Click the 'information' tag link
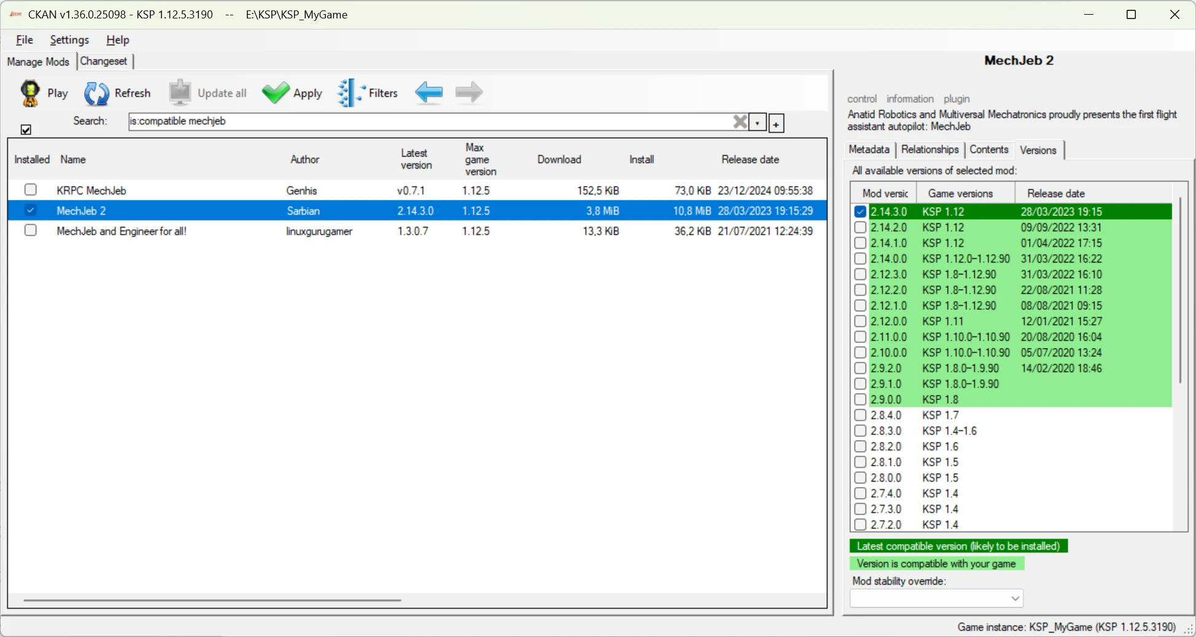The height and width of the screenshot is (637, 1196). click(x=910, y=99)
